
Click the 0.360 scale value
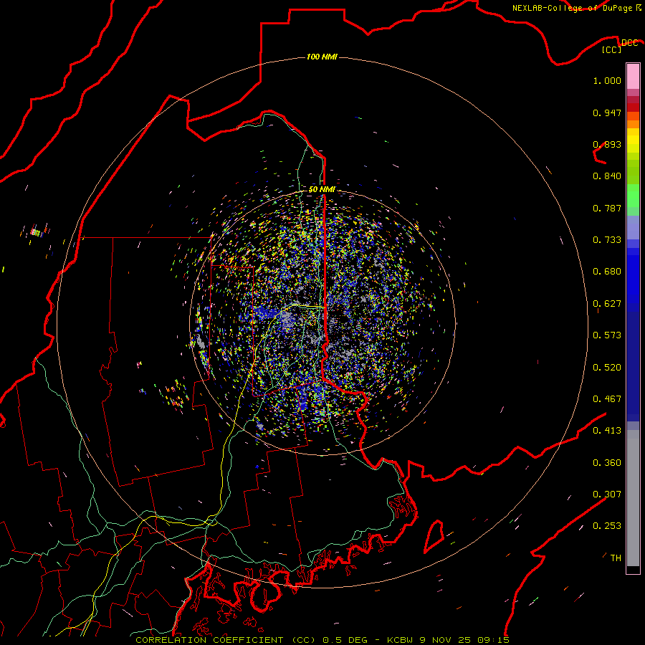point(607,463)
